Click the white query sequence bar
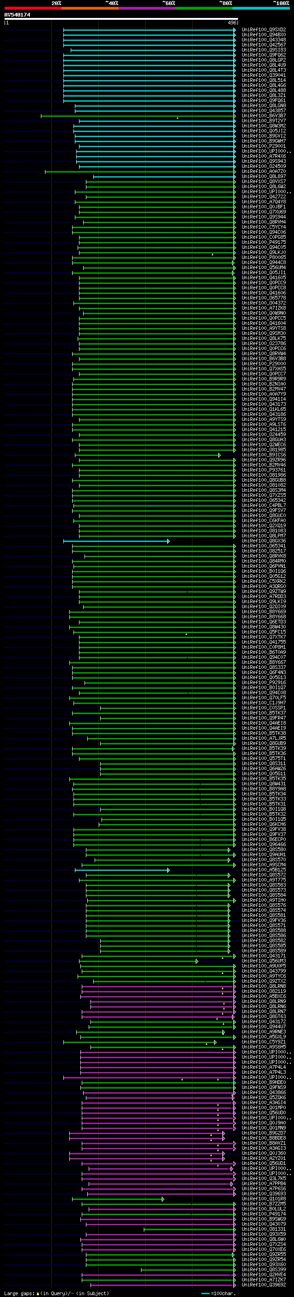The image size is (294, 1297). [x=121, y=18]
